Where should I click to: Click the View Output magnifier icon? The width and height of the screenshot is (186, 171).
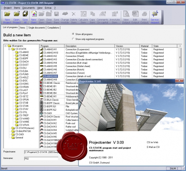coord(126,14)
